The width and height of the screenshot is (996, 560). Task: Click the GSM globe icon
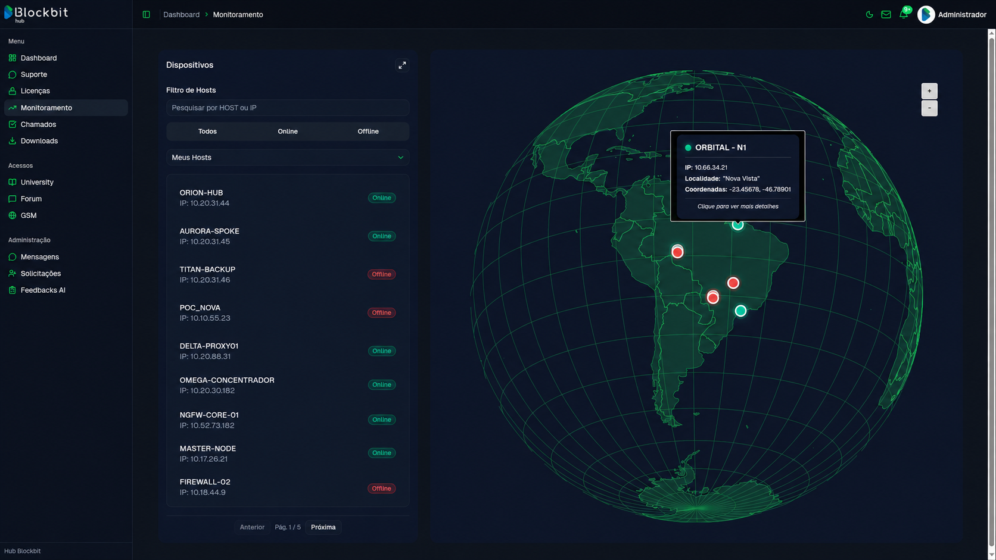[x=13, y=215]
